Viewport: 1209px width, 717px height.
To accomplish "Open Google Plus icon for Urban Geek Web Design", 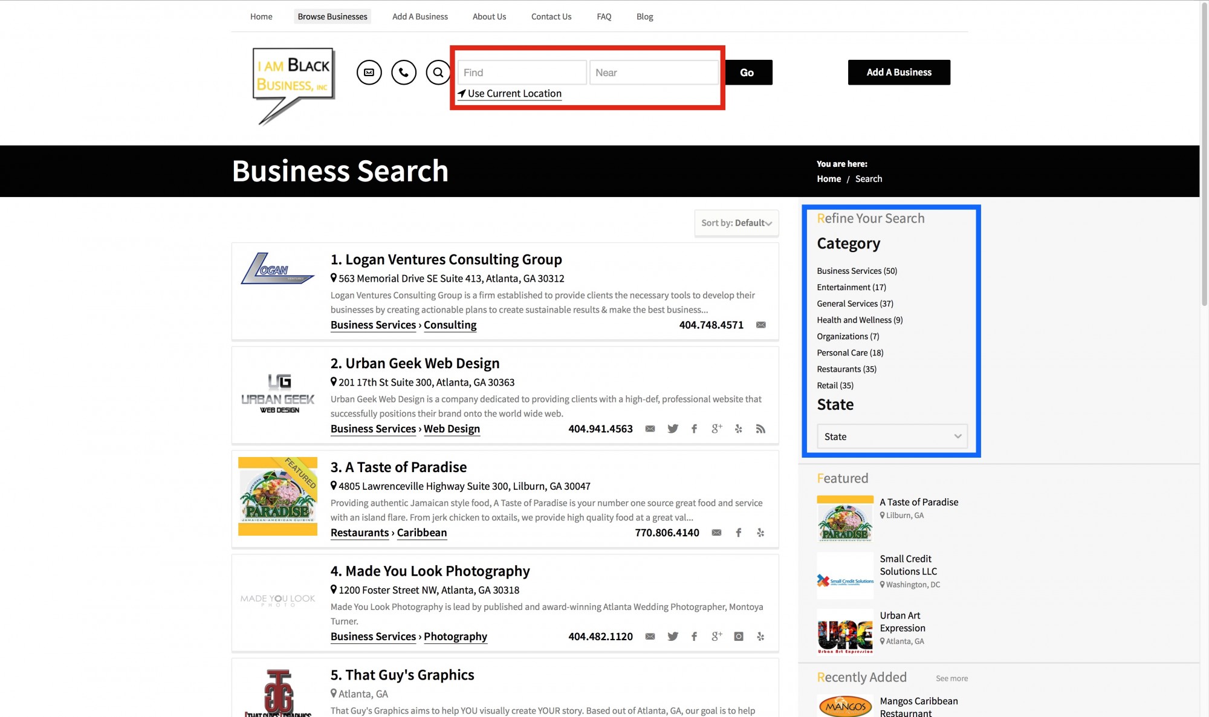I will [716, 429].
